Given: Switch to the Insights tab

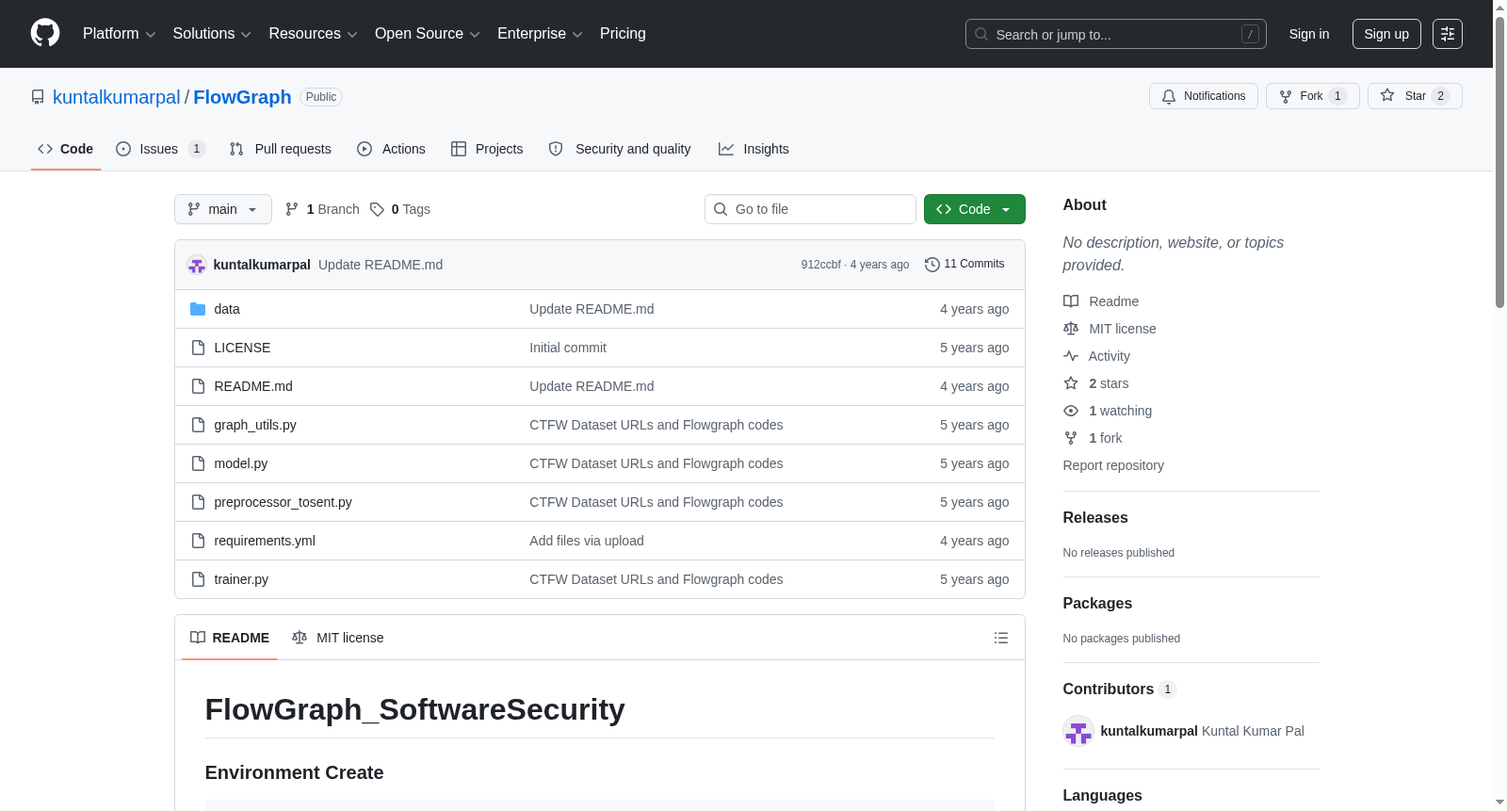Looking at the screenshot, I should pos(753,149).
